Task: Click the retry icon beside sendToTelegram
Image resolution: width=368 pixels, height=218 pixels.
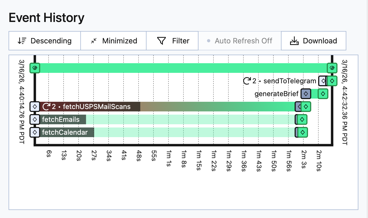Action: click(247, 80)
